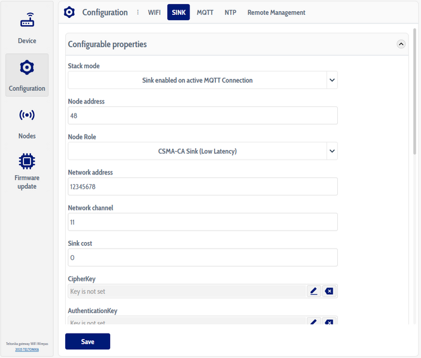Open the Node Role dropdown
This screenshot has width=421, height=358.
(x=332, y=151)
